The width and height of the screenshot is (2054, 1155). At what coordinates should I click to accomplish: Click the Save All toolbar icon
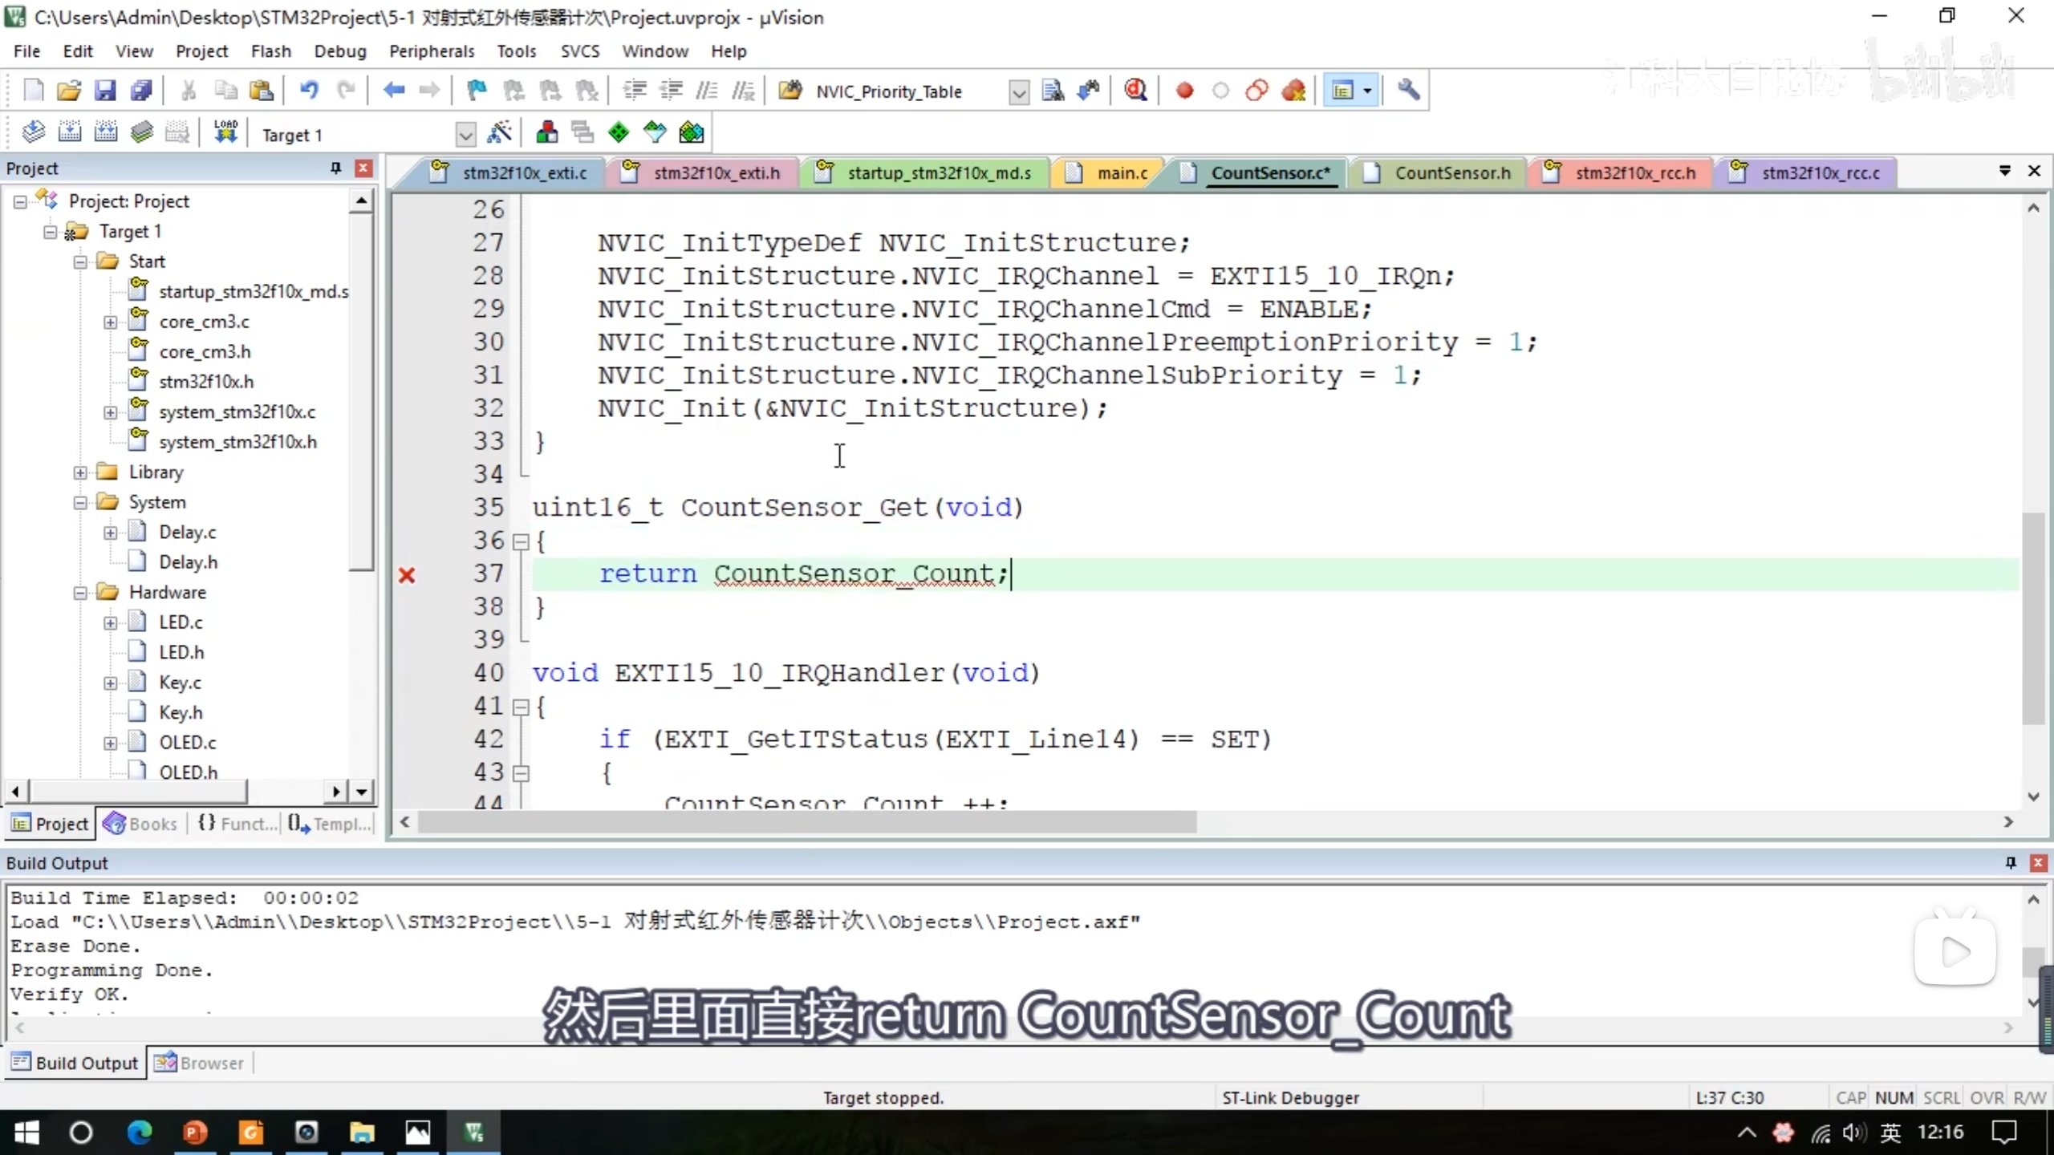(x=141, y=91)
